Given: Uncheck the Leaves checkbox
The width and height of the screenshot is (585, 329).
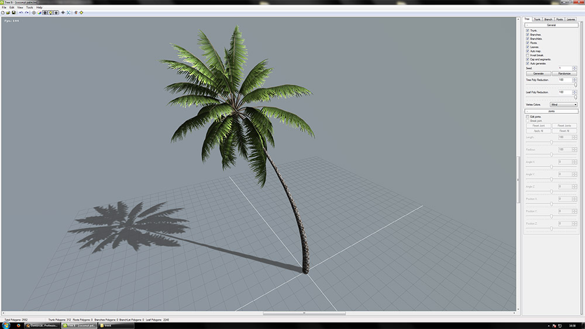Looking at the screenshot, I should pos(528,47).
